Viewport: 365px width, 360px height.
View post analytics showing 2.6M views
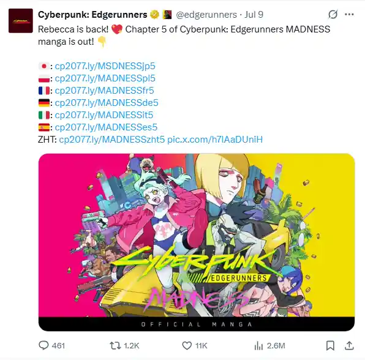[x=270, y=345]
